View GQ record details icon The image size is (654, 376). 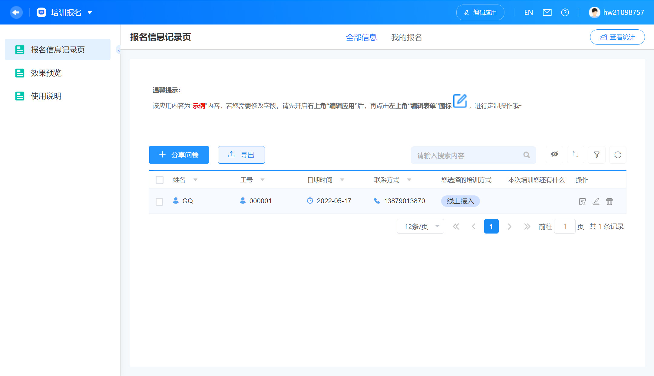(582, 201)
